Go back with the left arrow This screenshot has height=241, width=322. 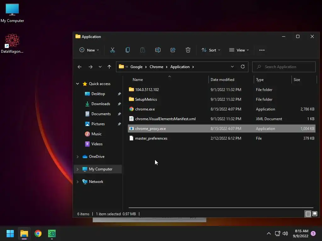[80, 67]
